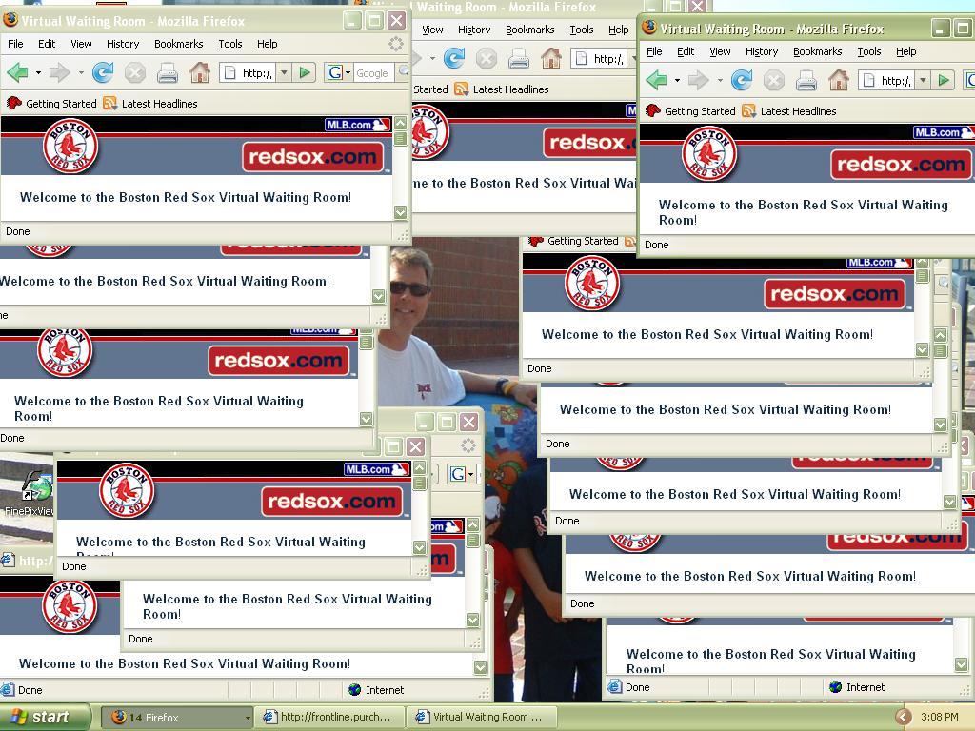Screen dimensions: 975x731
Task: Open Back history dropdown in top-right window
Action: pos(677,80)
